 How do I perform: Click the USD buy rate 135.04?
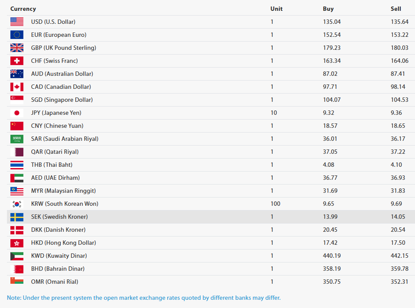[332, 22]
